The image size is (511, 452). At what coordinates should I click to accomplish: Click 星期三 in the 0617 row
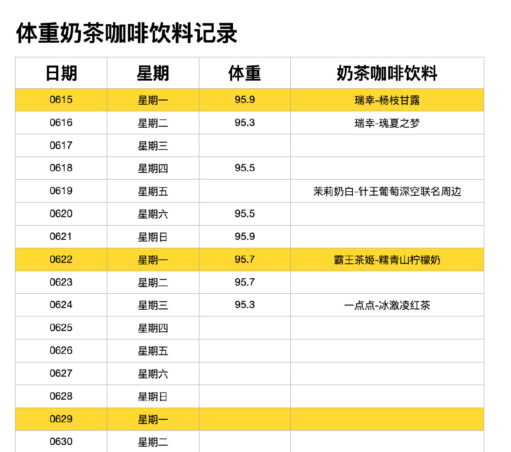pyautogui.click(x=153, y=146)
